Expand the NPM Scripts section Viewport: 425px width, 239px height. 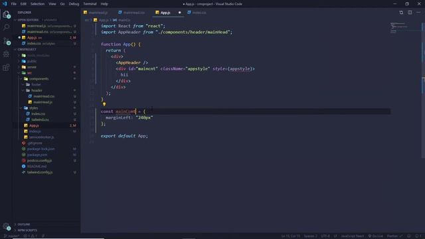coord(27,230)
